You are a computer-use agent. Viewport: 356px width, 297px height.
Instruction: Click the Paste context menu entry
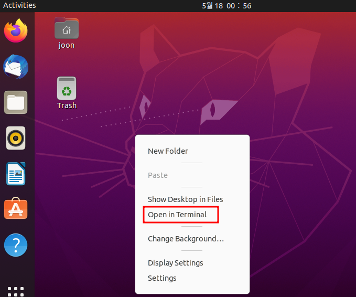192,175
